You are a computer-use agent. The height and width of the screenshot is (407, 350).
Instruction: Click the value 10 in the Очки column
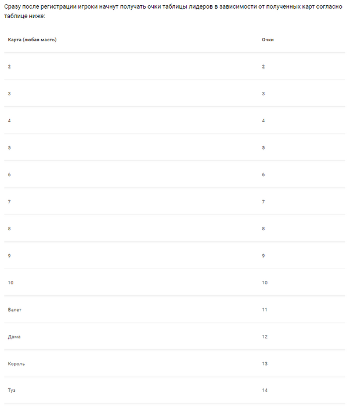coord(265,283)
